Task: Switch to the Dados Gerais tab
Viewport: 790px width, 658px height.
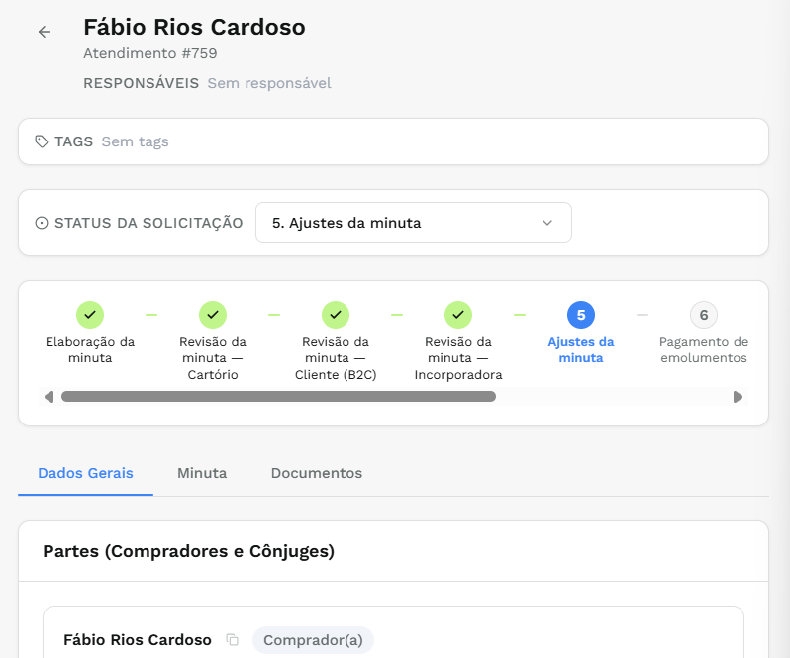Action: pyautogui.click(x=86, y=473)
